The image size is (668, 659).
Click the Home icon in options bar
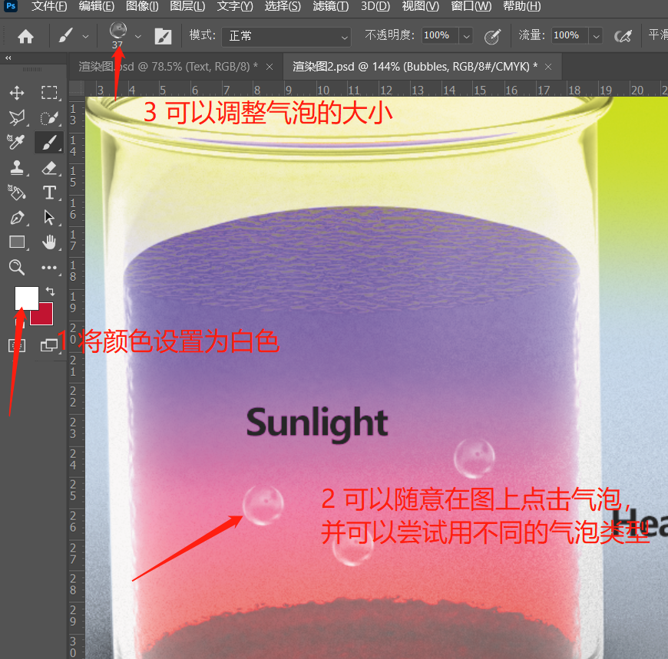point(25,36)
